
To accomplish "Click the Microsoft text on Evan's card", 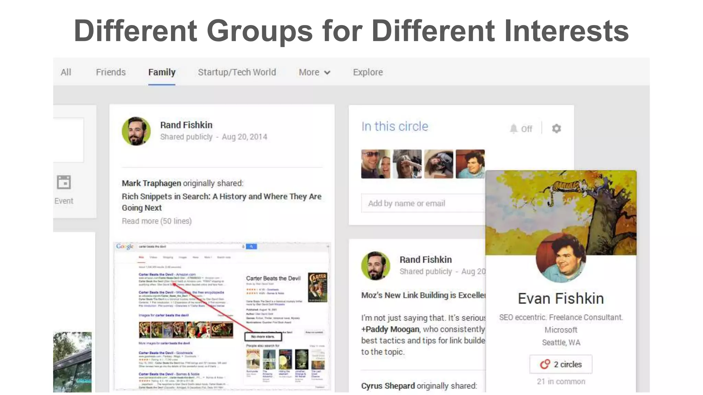I will (x=561, y=330).
